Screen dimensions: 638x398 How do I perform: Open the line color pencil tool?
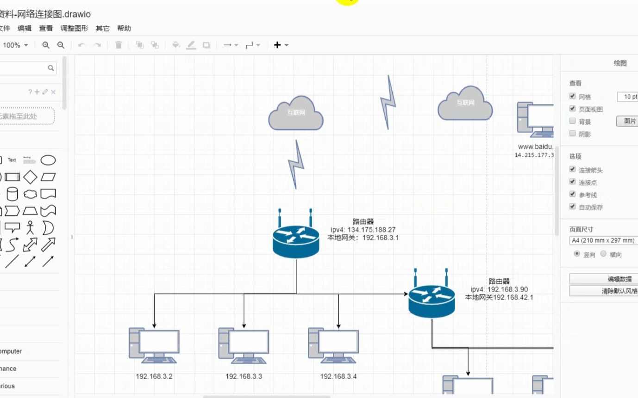coord(191,45)
